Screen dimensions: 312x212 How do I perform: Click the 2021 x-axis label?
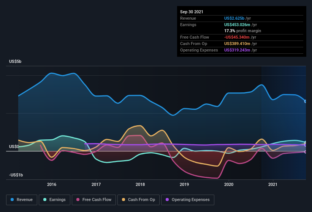click(x=273, y=184)
